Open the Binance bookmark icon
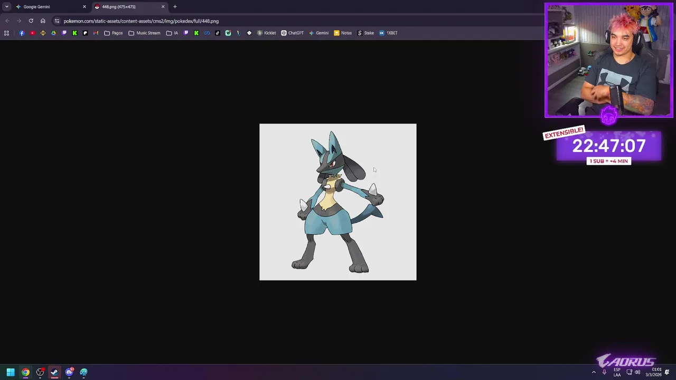The image size is (676, 380). [43, 33]
